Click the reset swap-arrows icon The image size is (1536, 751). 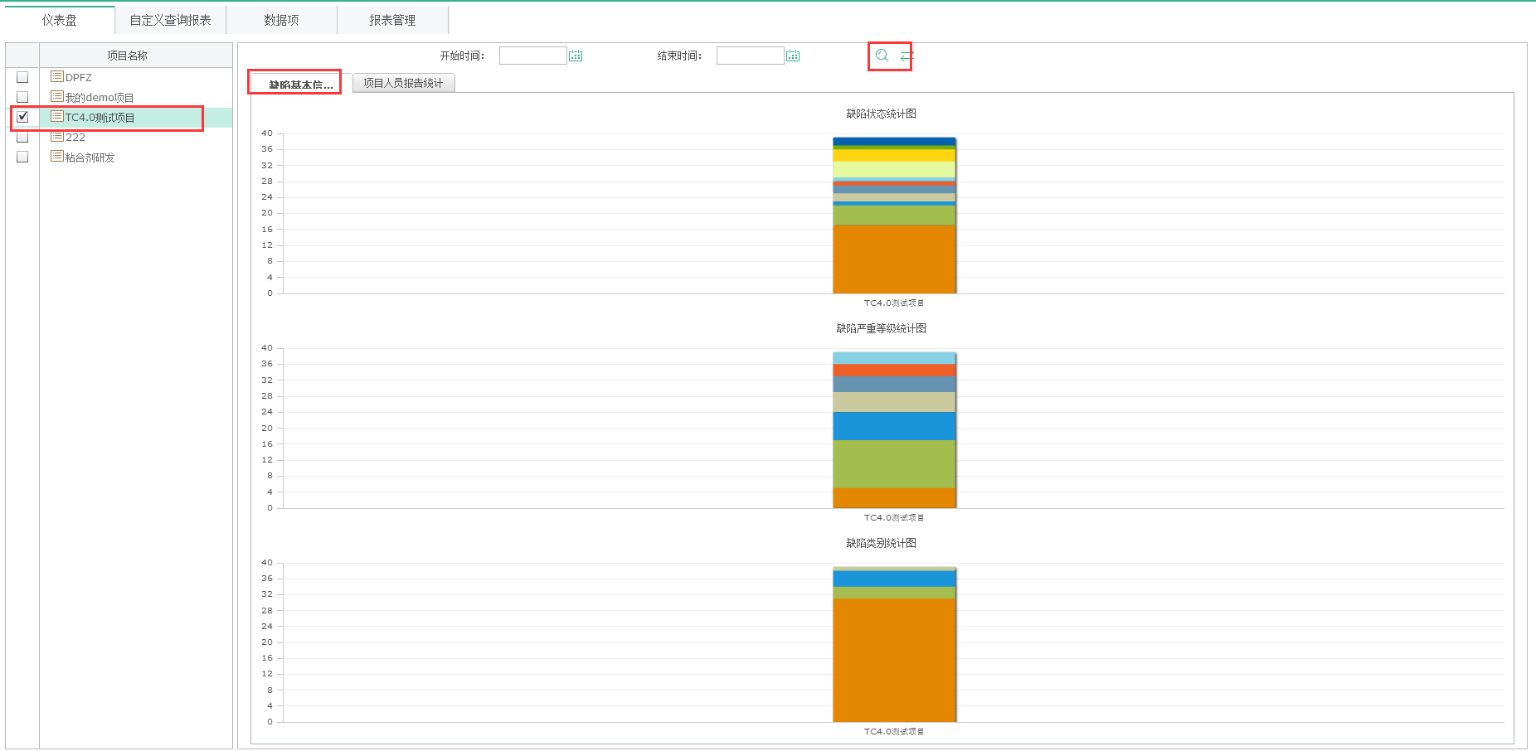907,56
